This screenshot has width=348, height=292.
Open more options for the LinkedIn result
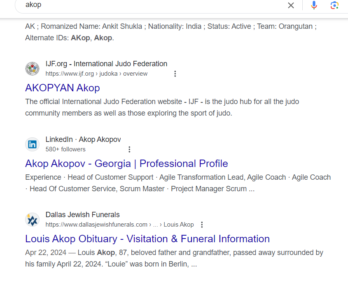coord(129,149)
